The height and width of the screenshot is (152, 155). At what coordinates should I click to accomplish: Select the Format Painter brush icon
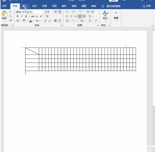point(10,21)
